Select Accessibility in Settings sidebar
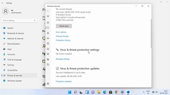Image resolution: width=170 pixels, height=95 pixels. [19, 70]
